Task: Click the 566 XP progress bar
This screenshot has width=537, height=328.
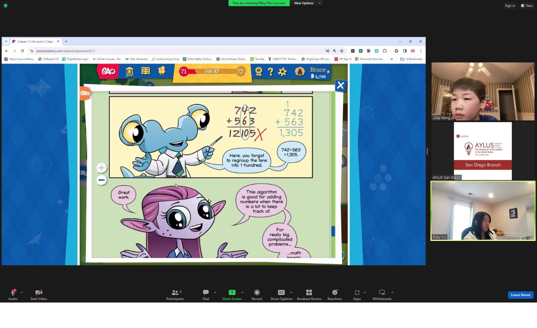Action: (212, 71)
